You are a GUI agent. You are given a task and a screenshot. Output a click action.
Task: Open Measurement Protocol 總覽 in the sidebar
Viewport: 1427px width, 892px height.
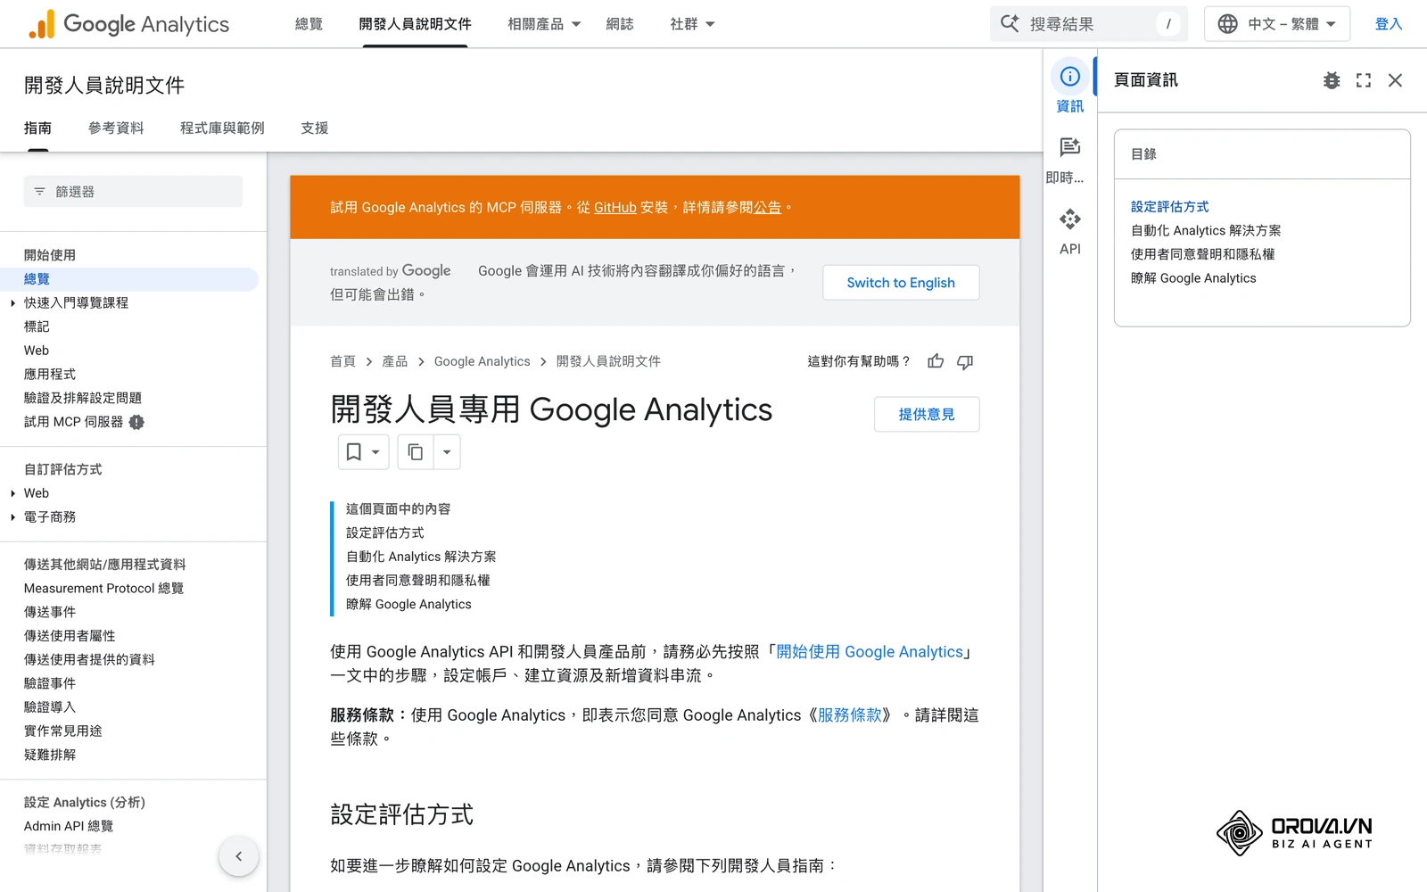103,589
